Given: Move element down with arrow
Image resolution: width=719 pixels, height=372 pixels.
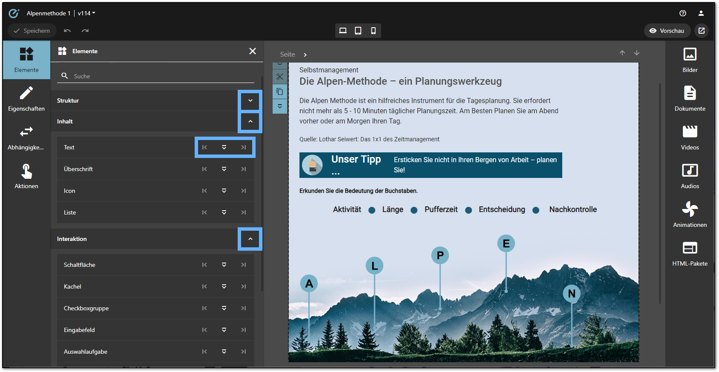Looking at the screenshot, I should 637,53.
